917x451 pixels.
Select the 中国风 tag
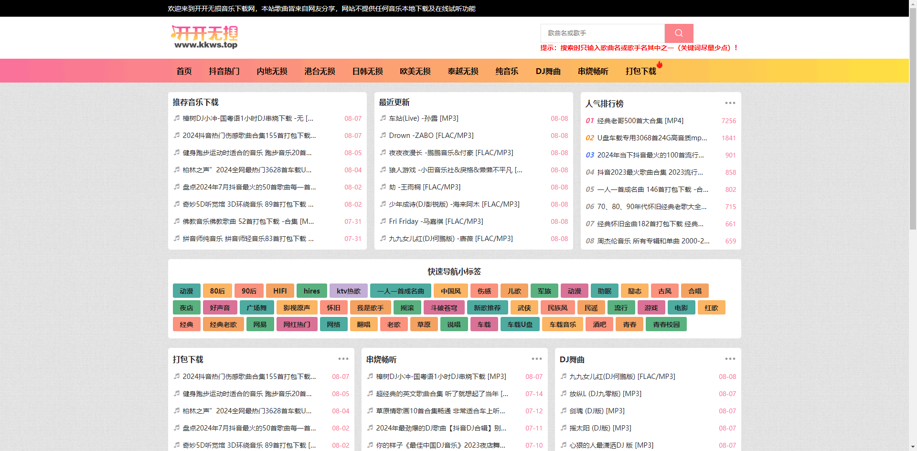coord(451,291)
